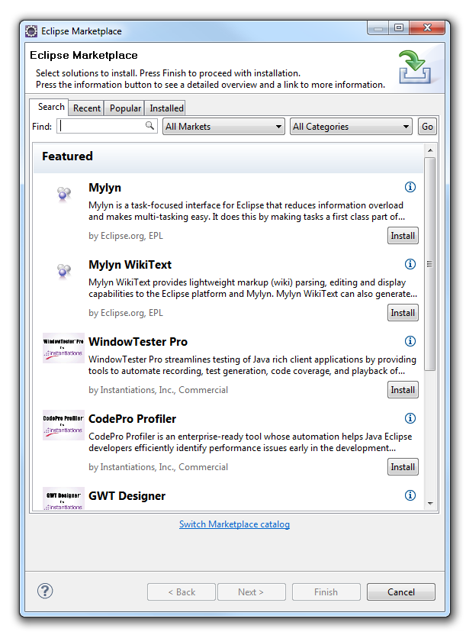Click the Next > button
Screen dimensions: 466x635
[x=251, y=591]
